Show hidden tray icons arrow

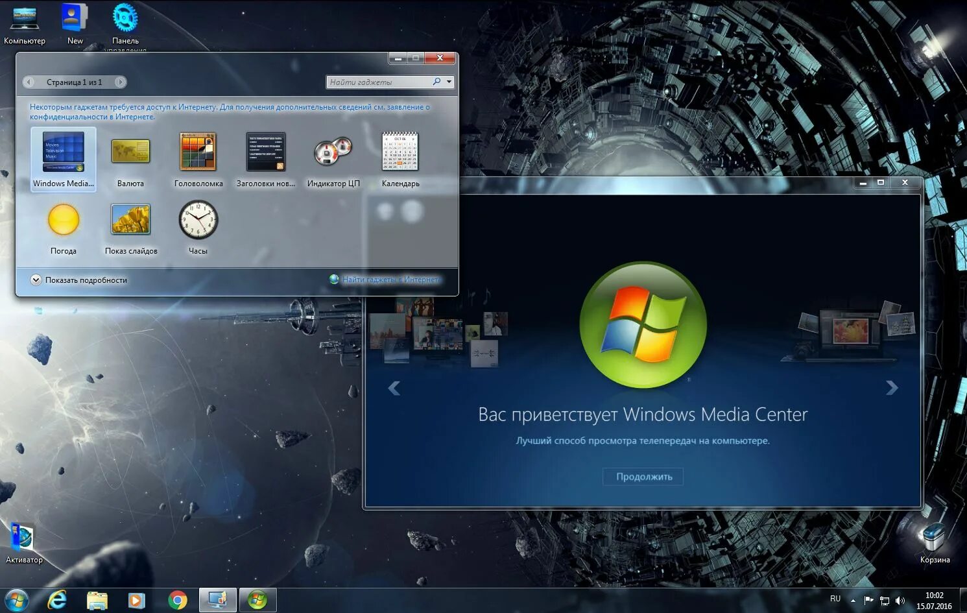(x=853, y=601)
